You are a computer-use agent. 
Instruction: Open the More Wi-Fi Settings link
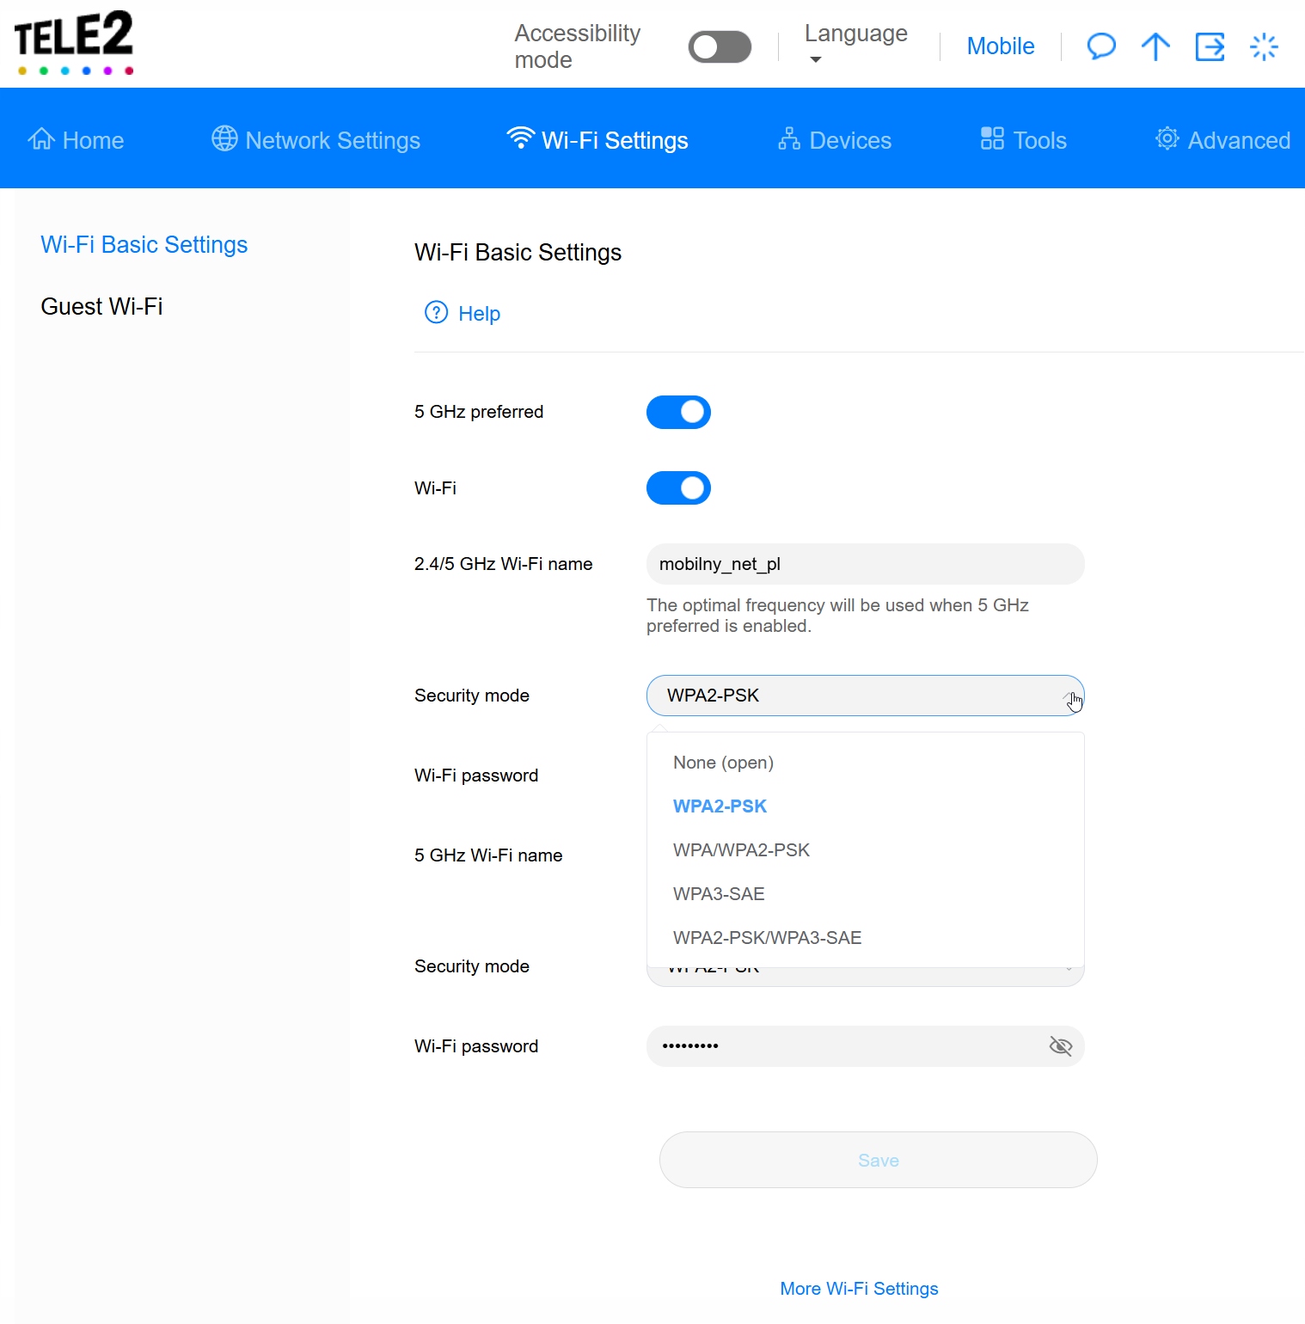(859, 1289)
